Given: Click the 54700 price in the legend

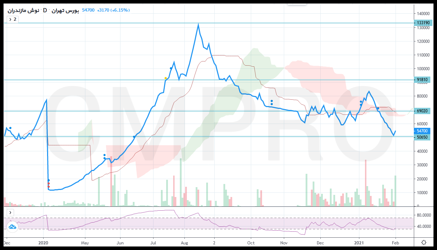Looking at the screenshot, I should click(88, 11).
